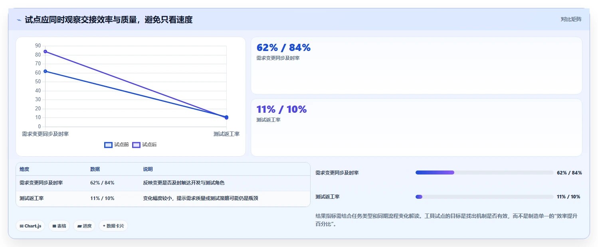Click the Chart.js tag chip

pyautogui.click(x=31, y=226)
